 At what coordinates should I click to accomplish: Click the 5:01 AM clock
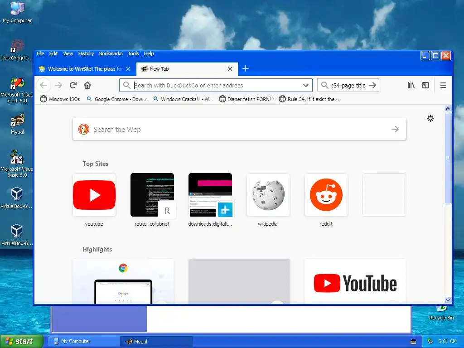[x=447, y=341]
